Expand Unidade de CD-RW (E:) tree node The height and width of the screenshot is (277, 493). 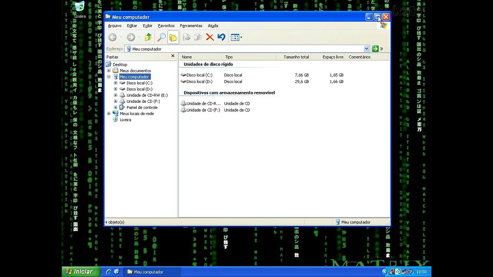point(116,95)
